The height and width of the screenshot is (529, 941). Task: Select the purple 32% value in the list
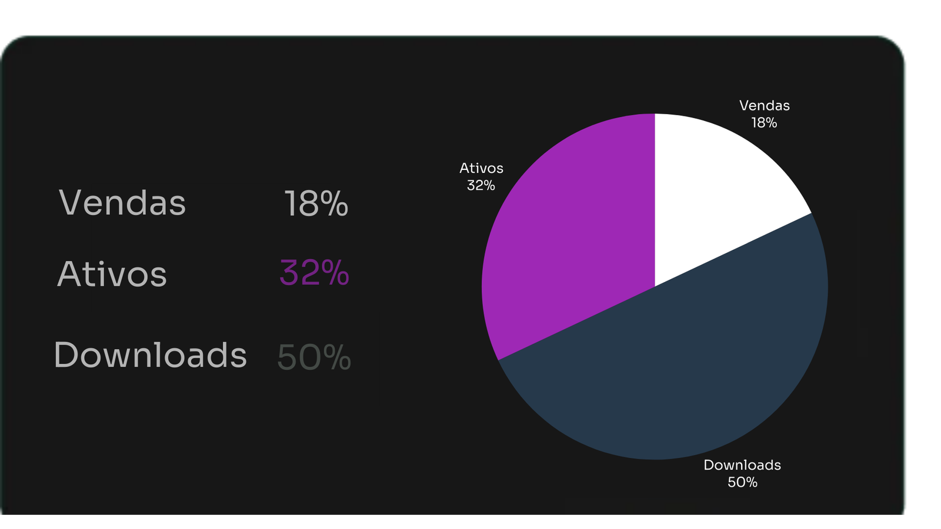click(315, 273)
